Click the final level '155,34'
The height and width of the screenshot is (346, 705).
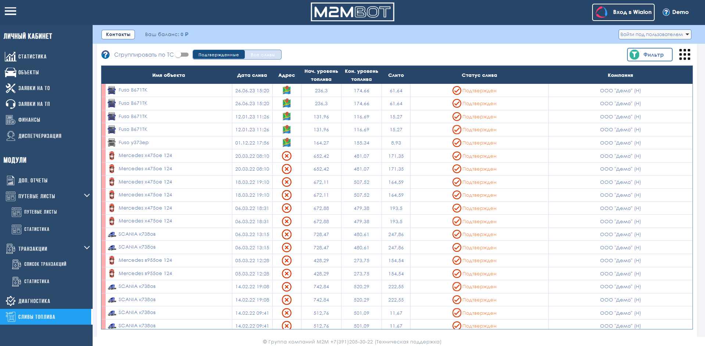[x=362, y=143]
